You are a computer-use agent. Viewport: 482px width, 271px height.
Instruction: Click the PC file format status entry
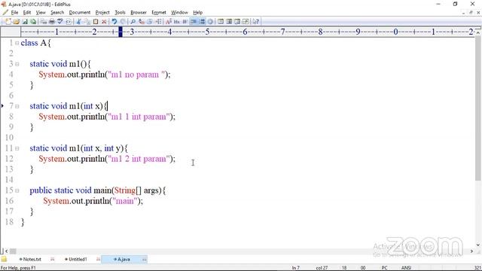tap(384, 268)
